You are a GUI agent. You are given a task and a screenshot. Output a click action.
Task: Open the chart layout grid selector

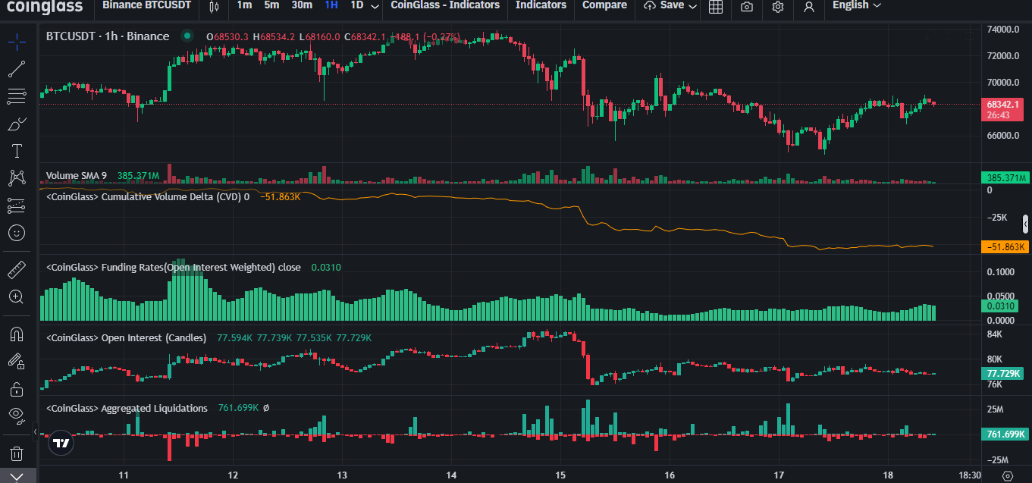point(715,7)
